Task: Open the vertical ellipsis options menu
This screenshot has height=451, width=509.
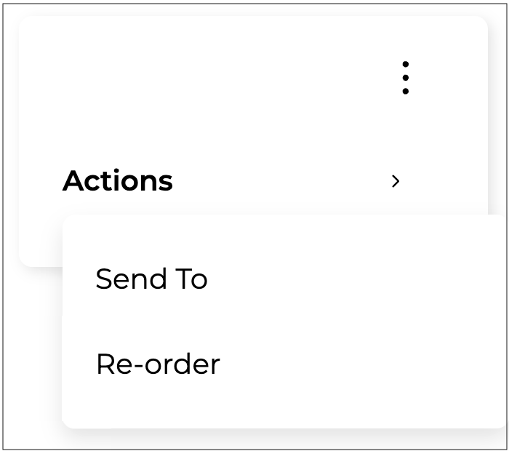Action: coord(405,78)
